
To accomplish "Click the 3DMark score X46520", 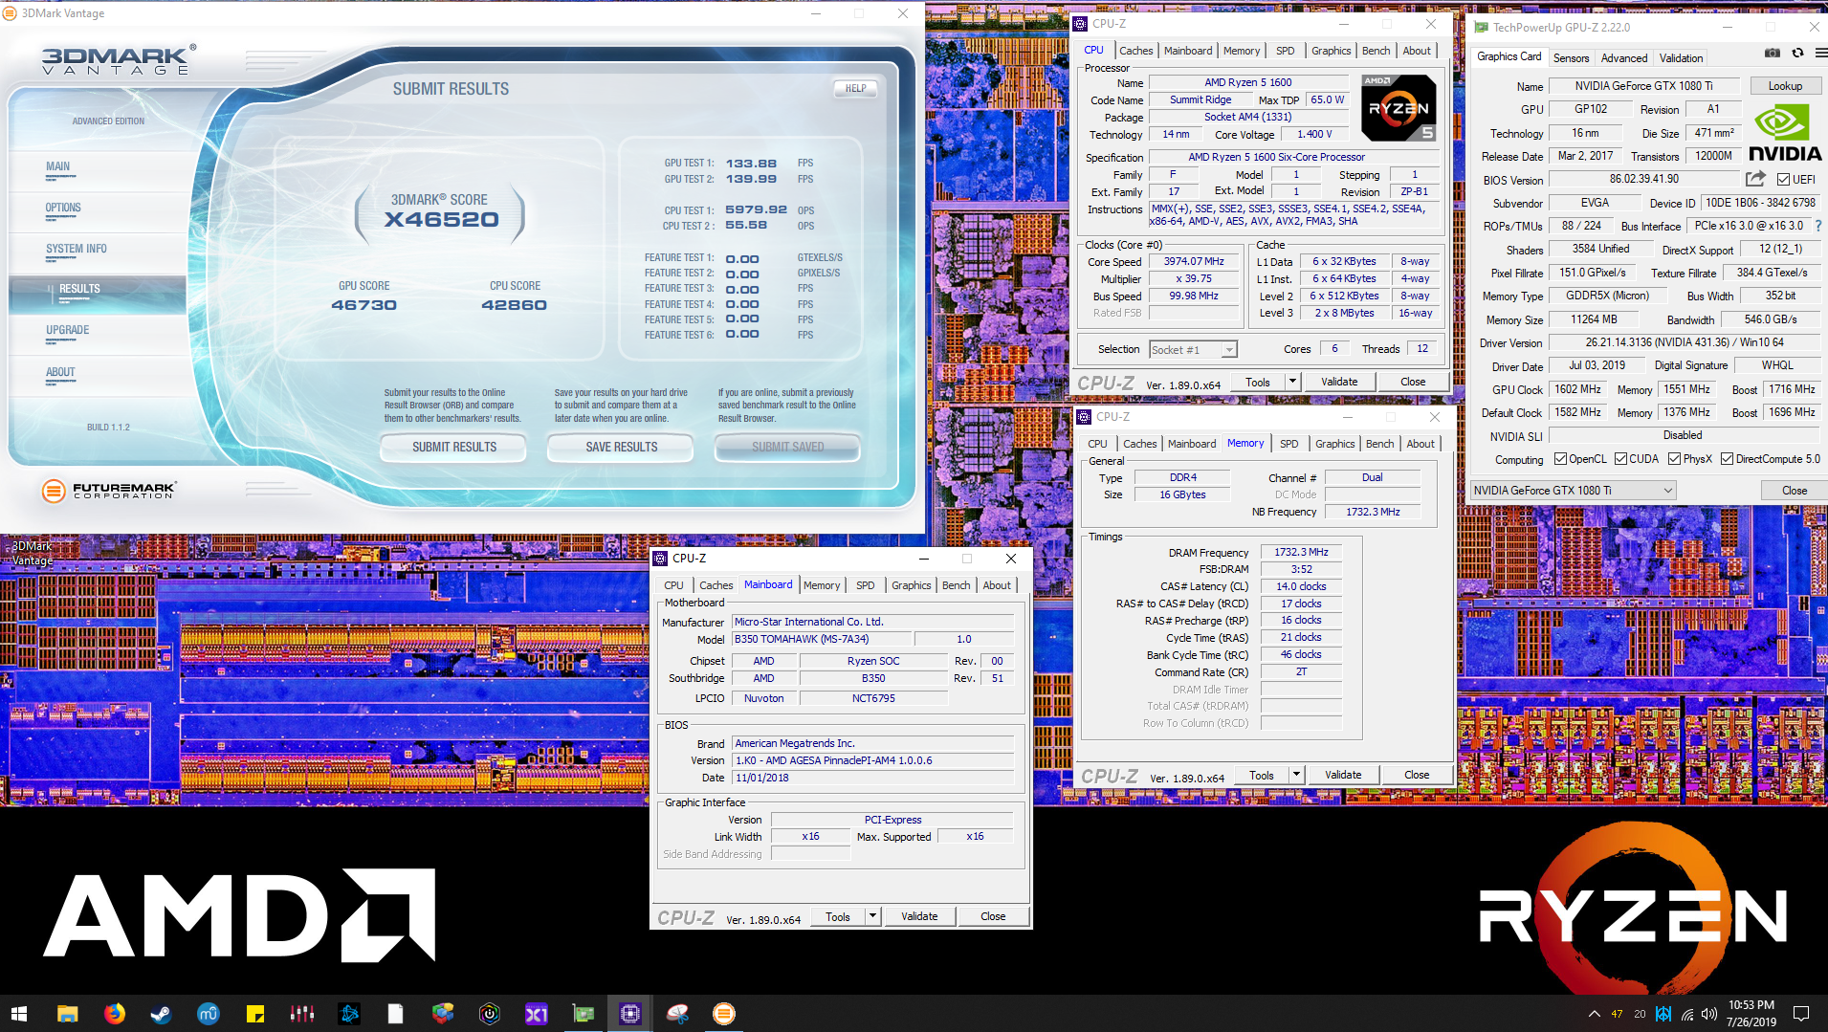I will click(x=441, y=220).
